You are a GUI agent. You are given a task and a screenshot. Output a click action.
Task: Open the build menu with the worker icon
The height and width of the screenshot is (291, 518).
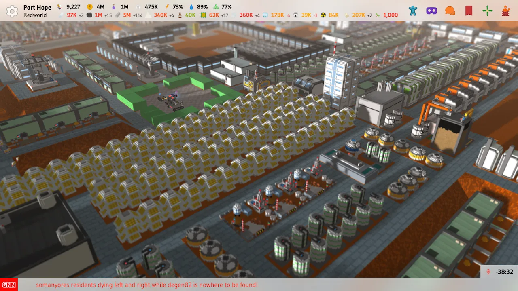click(x=505, y=11)
